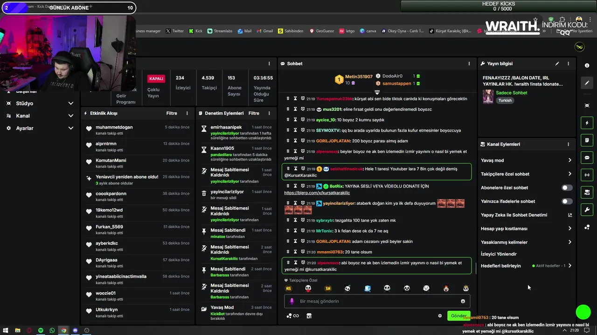The width and height of the screenshot is (597, 335).
Task: Open the GeoGuessr bookmark
Action: tap(321, 31)
